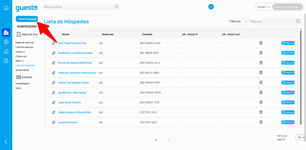Click the global search magnifier icon
Image resolution: width=306 pixels, height=150 pixels.
pos(117,7)
